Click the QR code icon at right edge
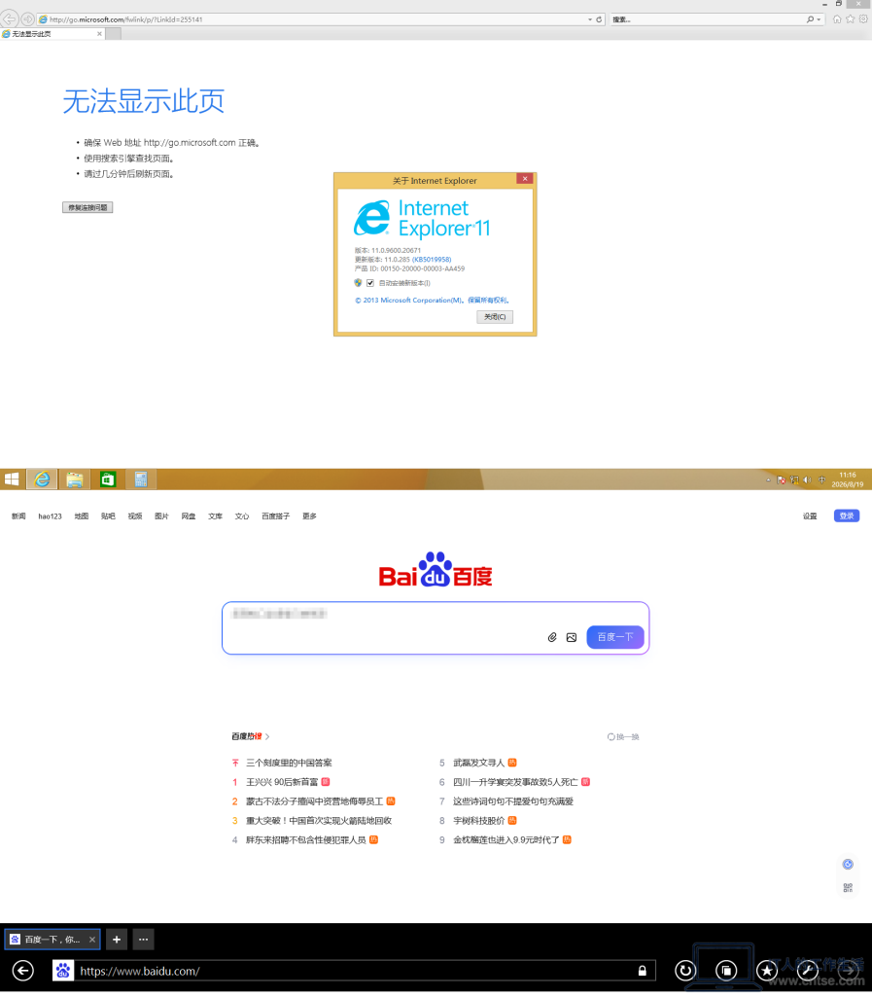 848,888
